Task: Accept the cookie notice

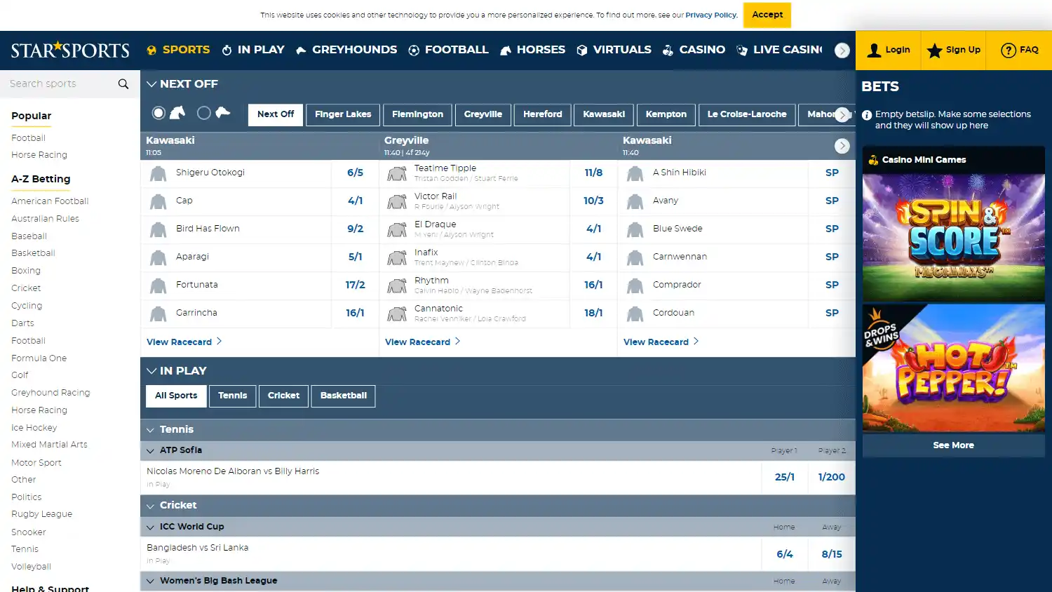Action: [x=767, y=15]
